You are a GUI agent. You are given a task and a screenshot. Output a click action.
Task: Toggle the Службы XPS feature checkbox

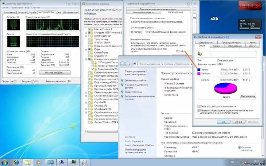pyautogui.click(x=89, y=106)
